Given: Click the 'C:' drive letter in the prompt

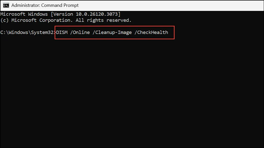Looking at the screenshot, I should [x=3, y=32].
